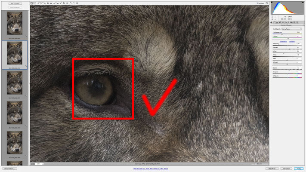The height and width of the screenshot is (172, 306).
Task: Switch to the Lens Corrections tab
Action: click(286, 22)
